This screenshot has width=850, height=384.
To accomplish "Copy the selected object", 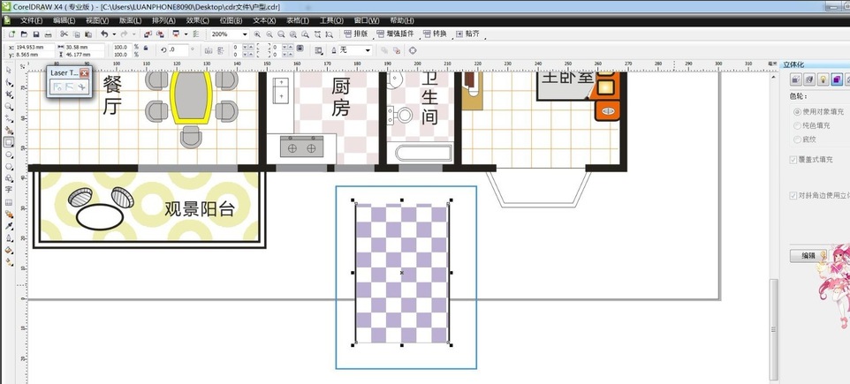I will coord(77,34).
